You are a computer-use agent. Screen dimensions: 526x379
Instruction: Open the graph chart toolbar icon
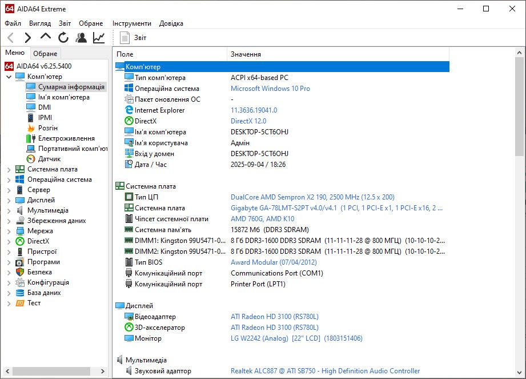[x=99, y=38]
